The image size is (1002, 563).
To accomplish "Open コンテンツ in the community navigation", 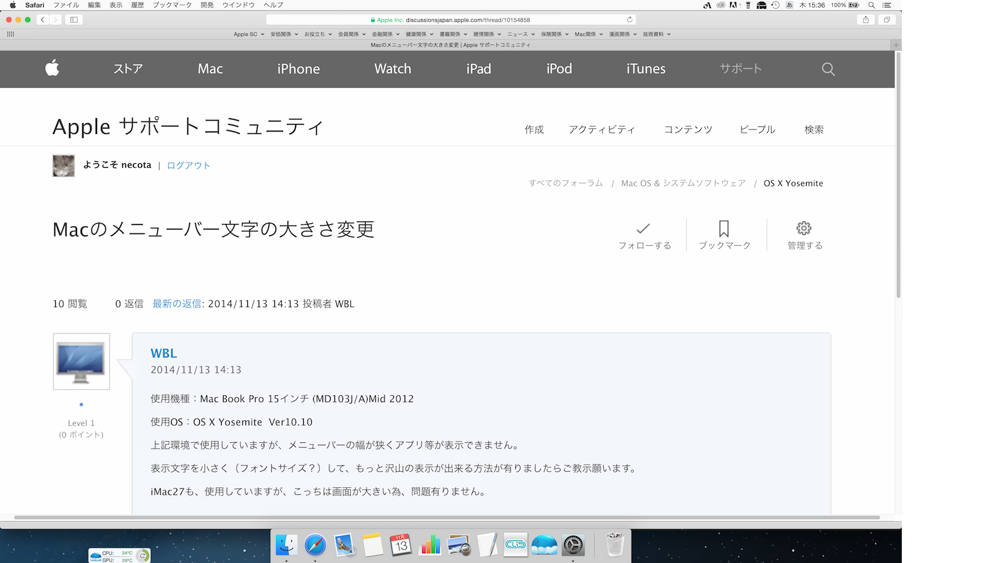I will pos(688,129).
